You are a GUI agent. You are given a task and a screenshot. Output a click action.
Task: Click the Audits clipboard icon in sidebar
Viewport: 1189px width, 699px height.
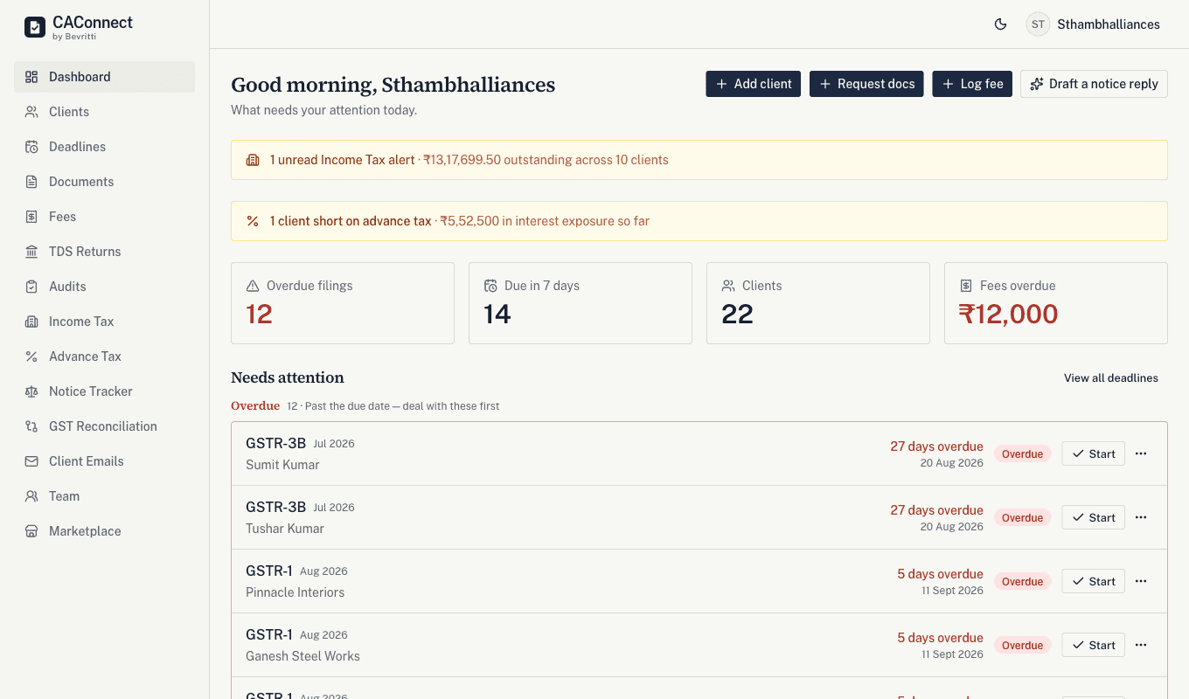(31, 287)
